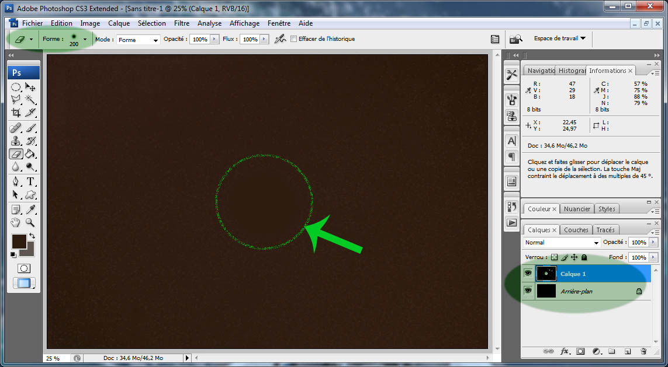
Task: Open the layer Opacité slider arrow
Action: [x=654, y=242]
